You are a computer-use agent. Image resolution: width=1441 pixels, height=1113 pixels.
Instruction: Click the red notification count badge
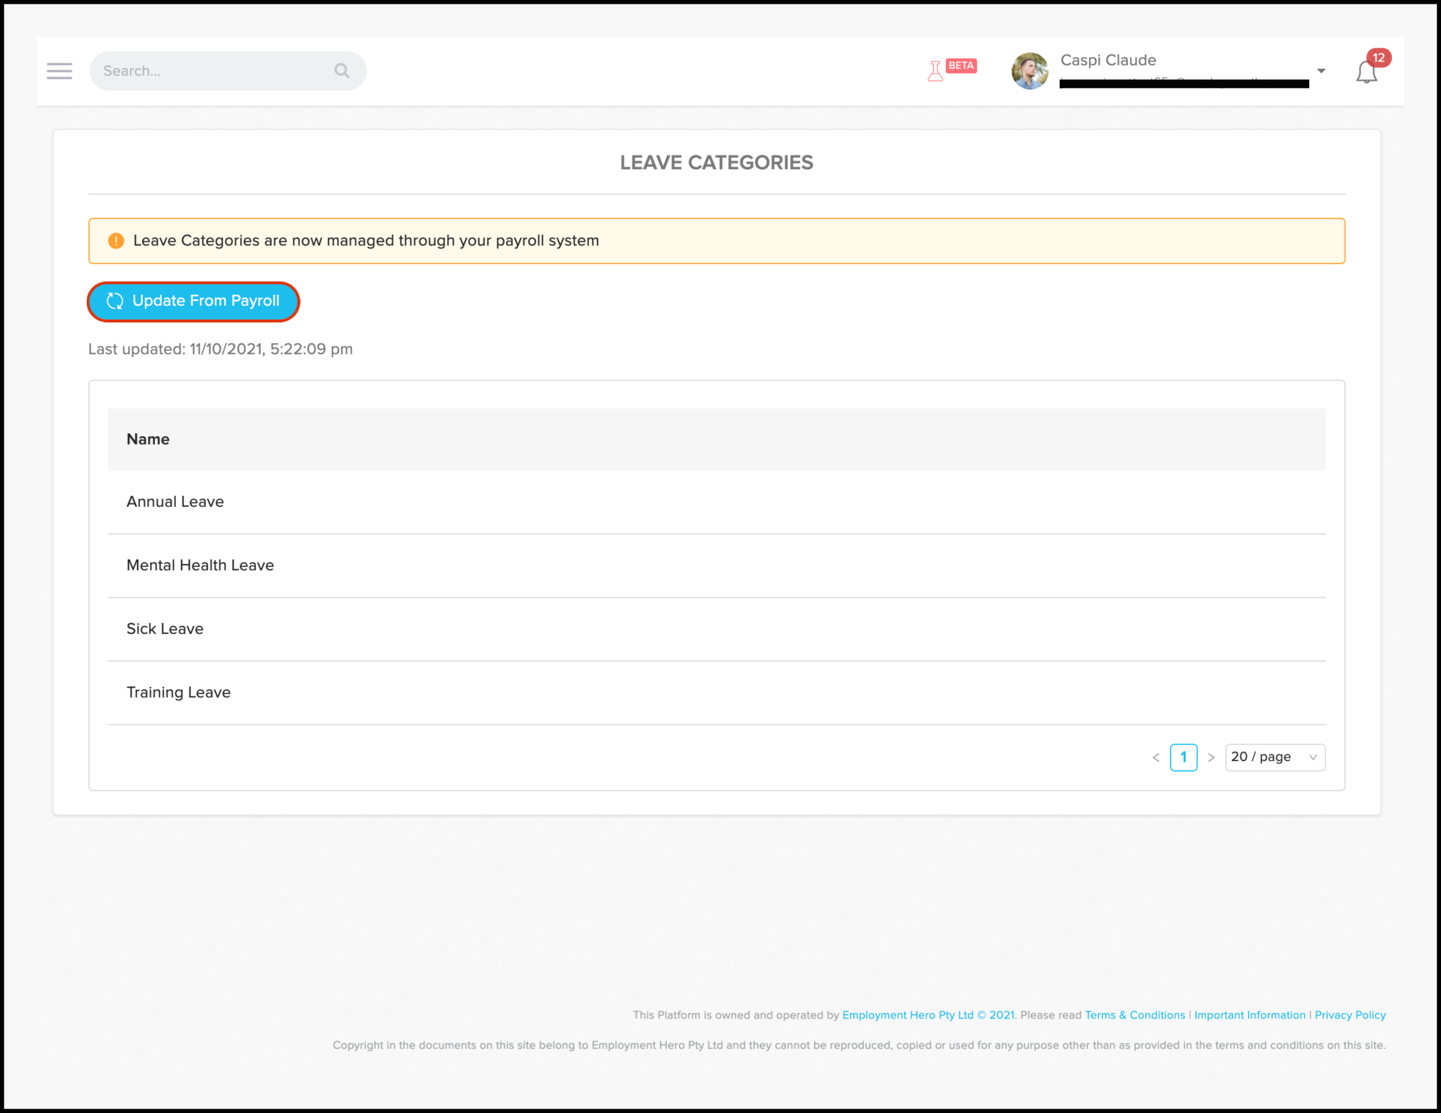click(x=1379, y=58)
